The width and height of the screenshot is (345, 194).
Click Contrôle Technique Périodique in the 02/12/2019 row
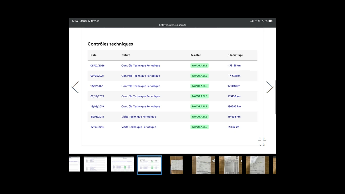[x=141, y=96]
